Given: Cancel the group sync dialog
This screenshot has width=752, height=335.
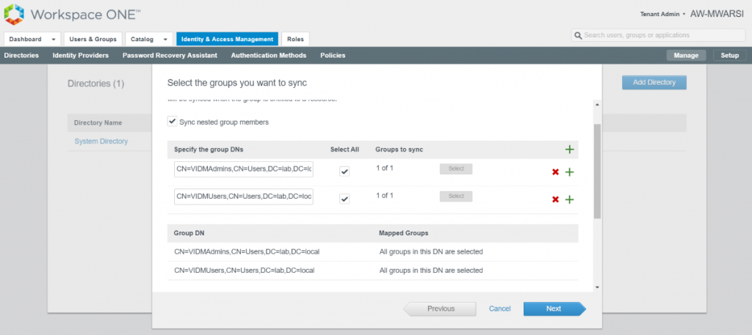Looking at the screenshot, I should point(499,309).
